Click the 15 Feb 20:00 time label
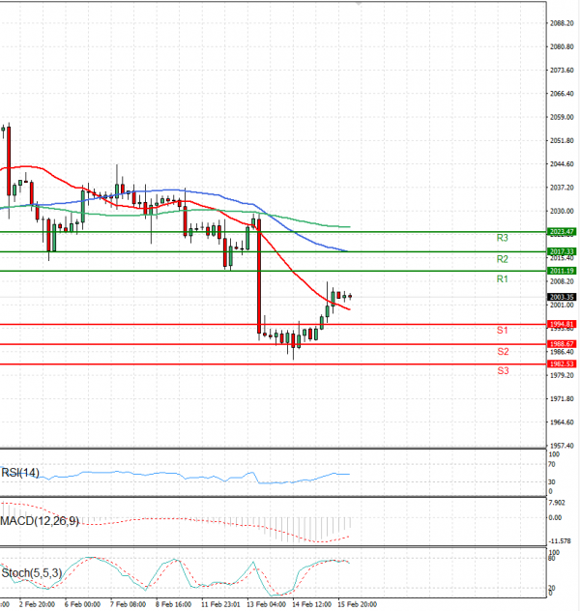 pos(358,603)
